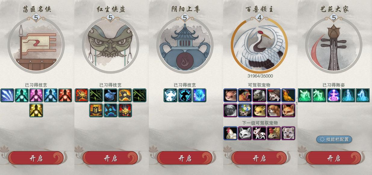Click the white tiger cub pet icon
Screen dimensions: 372x175
[288, 133]
